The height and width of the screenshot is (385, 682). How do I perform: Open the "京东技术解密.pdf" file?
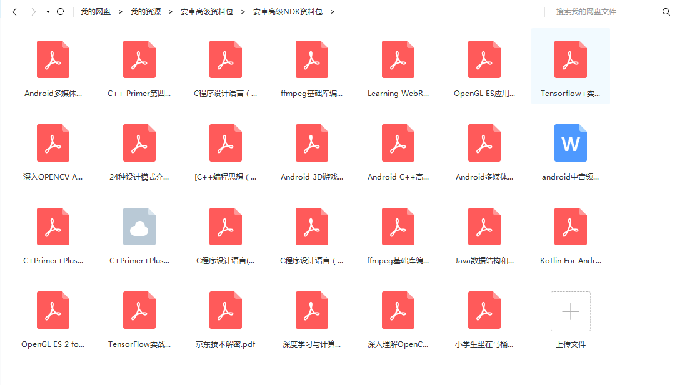[x=225, y=310]
